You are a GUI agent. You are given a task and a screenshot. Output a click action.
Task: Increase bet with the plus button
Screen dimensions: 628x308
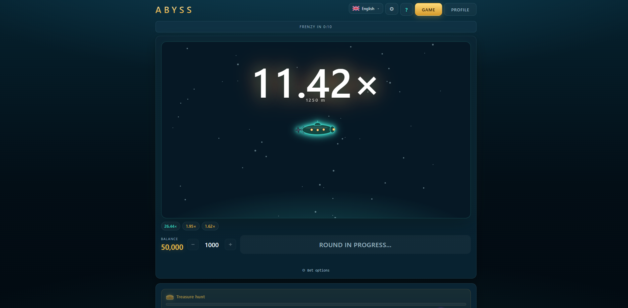click(230, 244)
